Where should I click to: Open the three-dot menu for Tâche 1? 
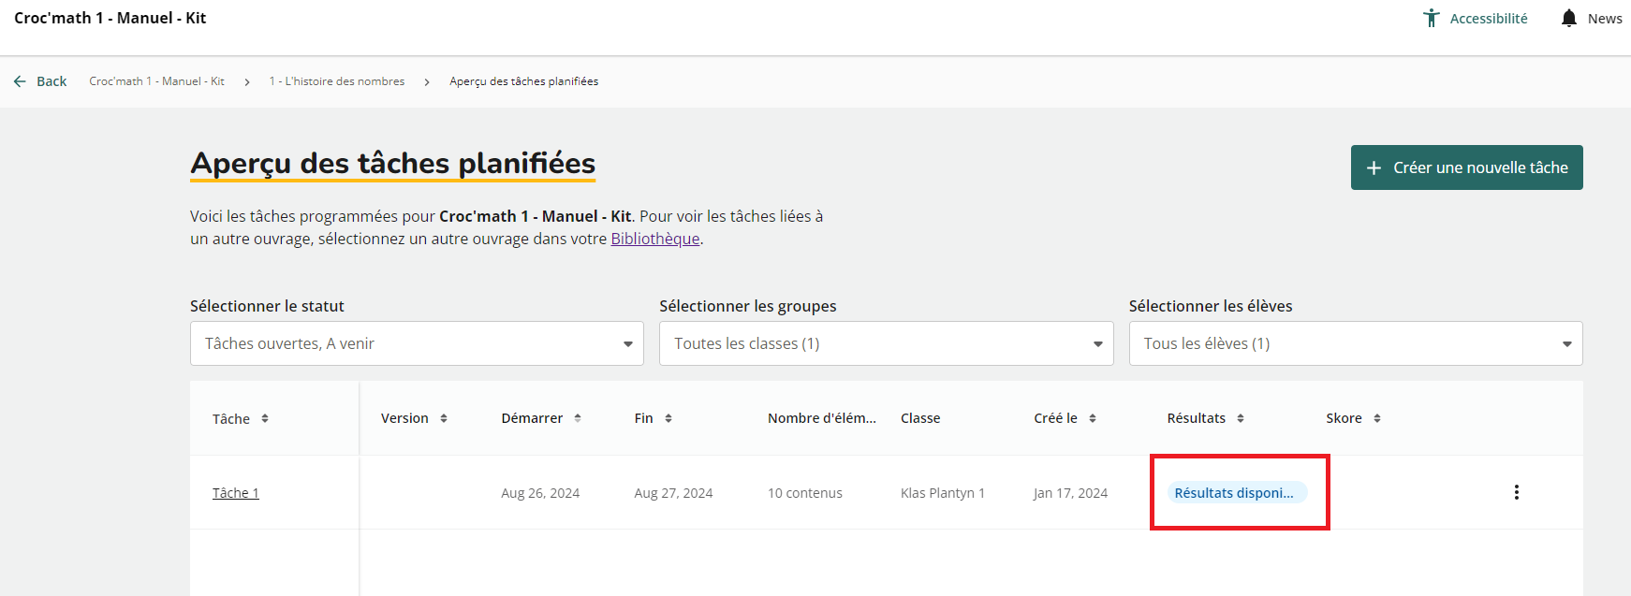(x=1516, y=492)
